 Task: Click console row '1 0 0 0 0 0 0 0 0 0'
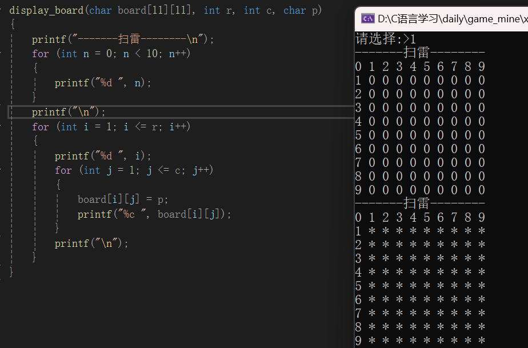(x=420, y=80)
